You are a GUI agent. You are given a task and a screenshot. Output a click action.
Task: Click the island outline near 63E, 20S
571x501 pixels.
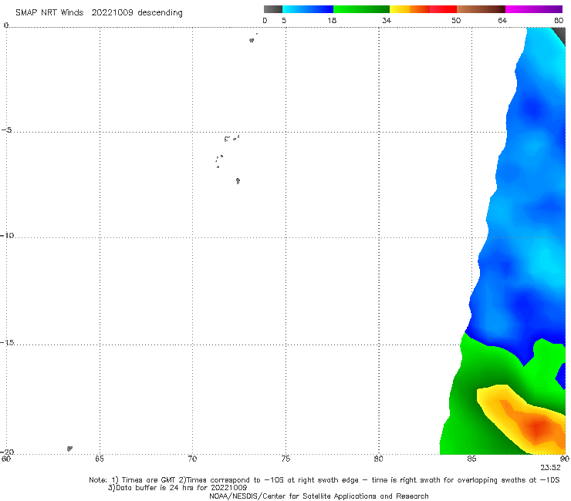(x=69, y=449)
